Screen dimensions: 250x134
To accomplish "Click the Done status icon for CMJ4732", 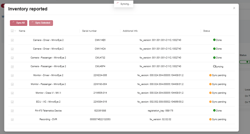I will [214, 57].
